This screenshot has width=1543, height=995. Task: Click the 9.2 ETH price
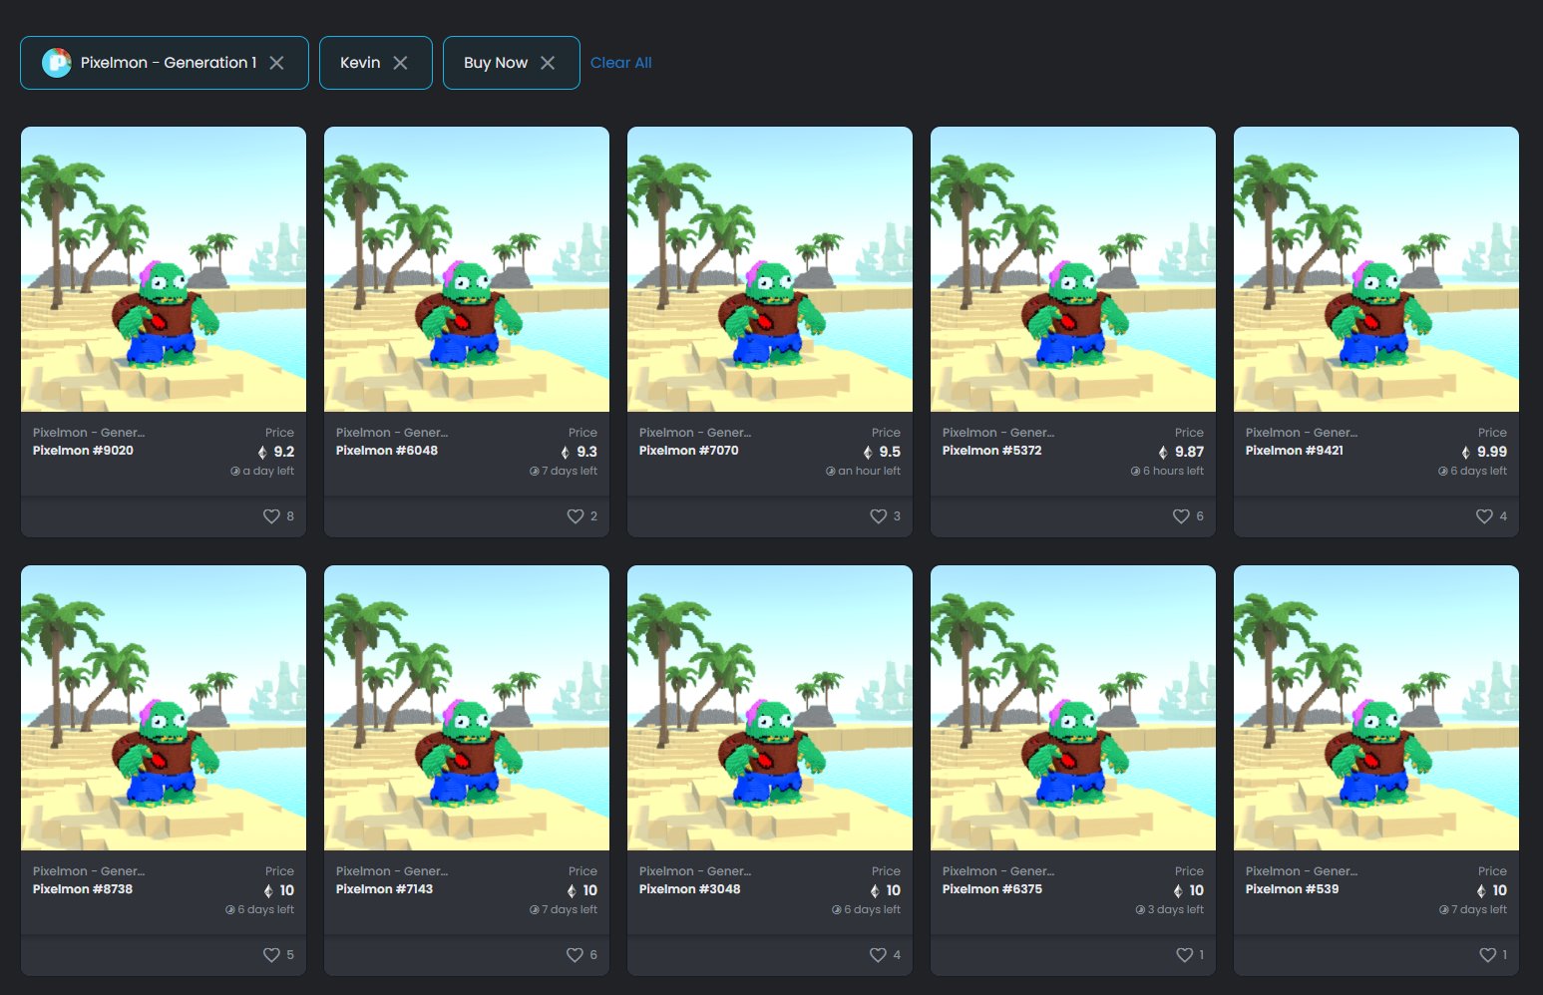click(276, 452)
